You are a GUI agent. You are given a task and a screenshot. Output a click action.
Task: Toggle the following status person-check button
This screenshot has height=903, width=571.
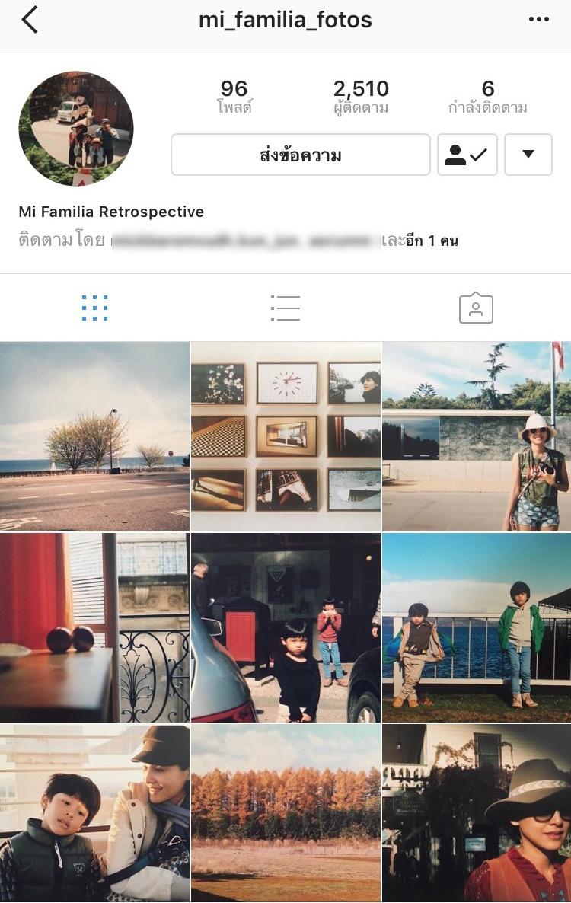(x=467, y=155)
